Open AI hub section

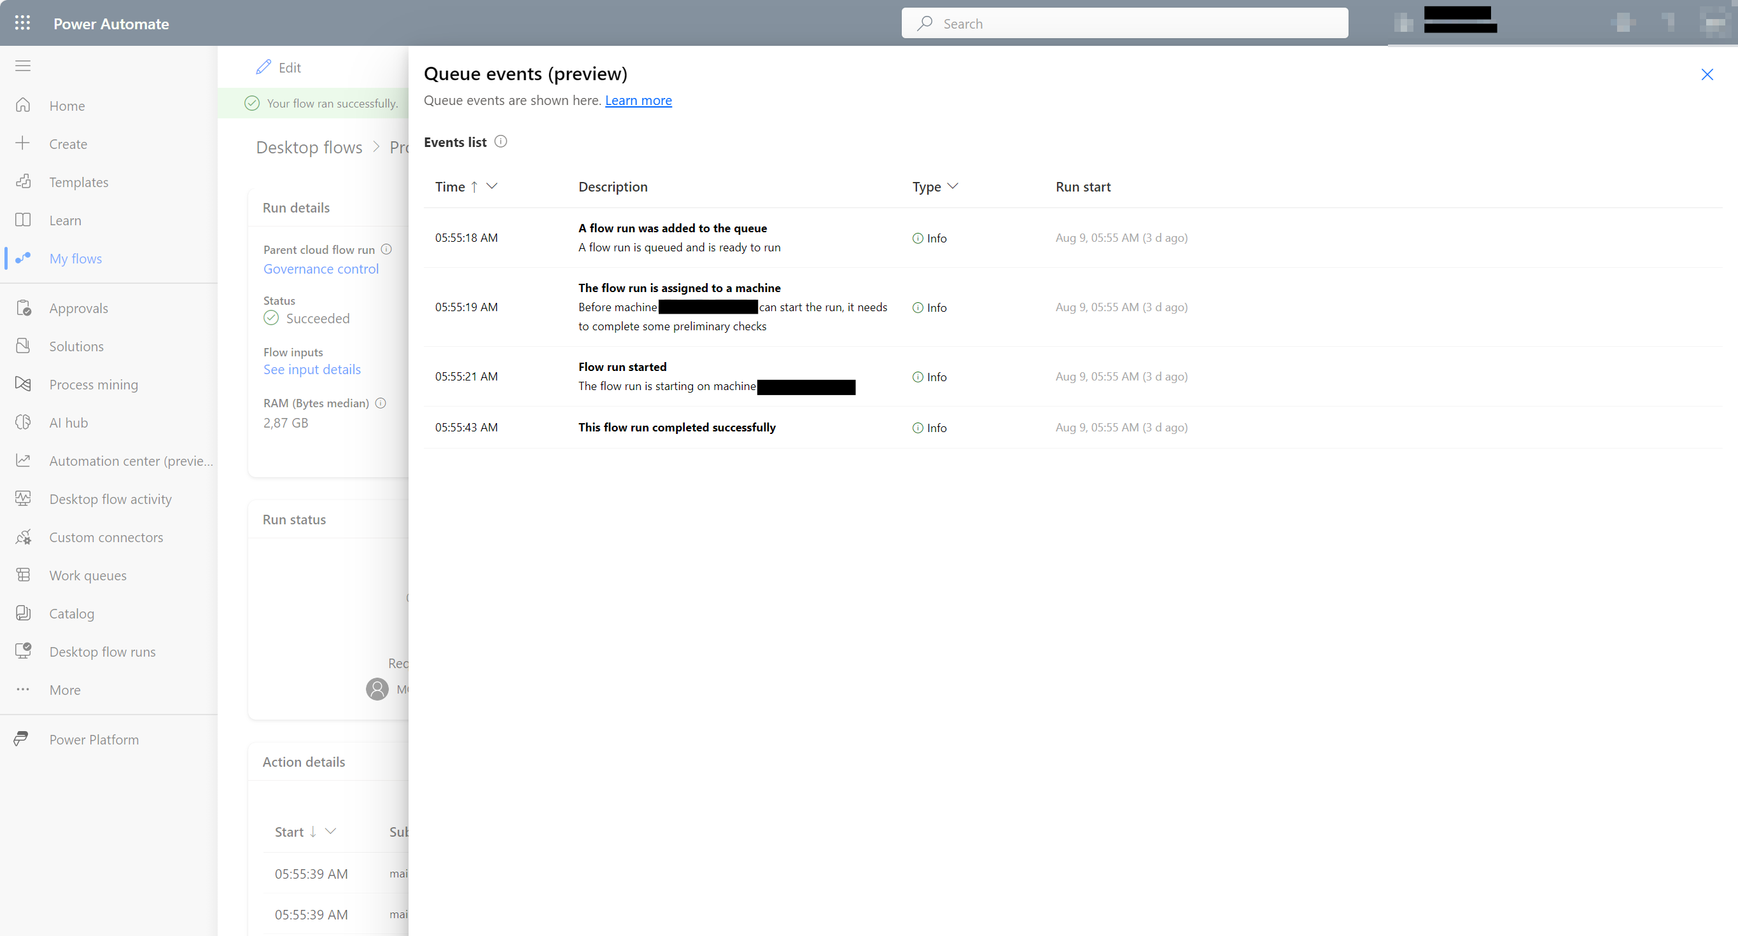67,422
